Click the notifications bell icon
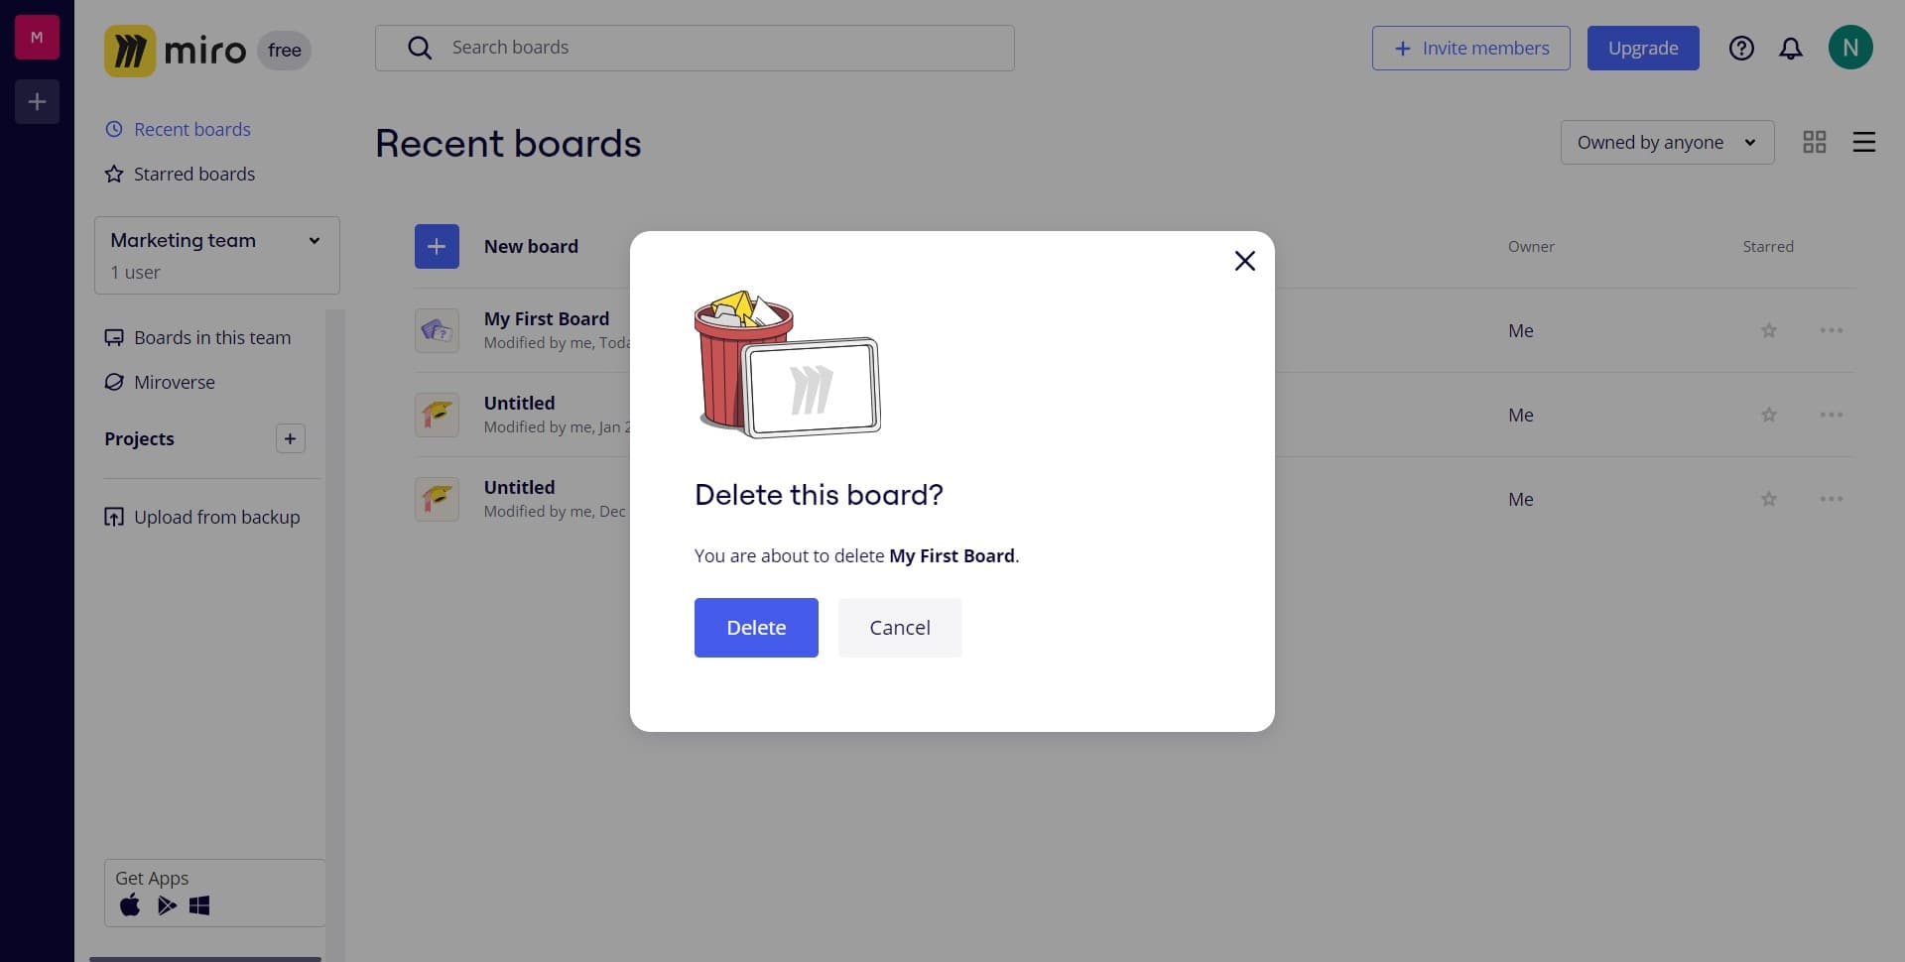The image size is (1905, 962). coord(1790,49)
